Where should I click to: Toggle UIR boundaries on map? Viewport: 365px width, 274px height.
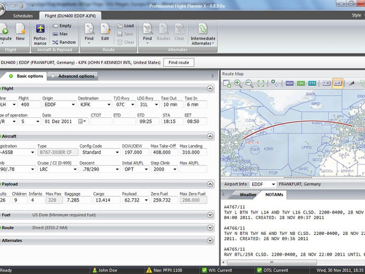coord(337,84)
